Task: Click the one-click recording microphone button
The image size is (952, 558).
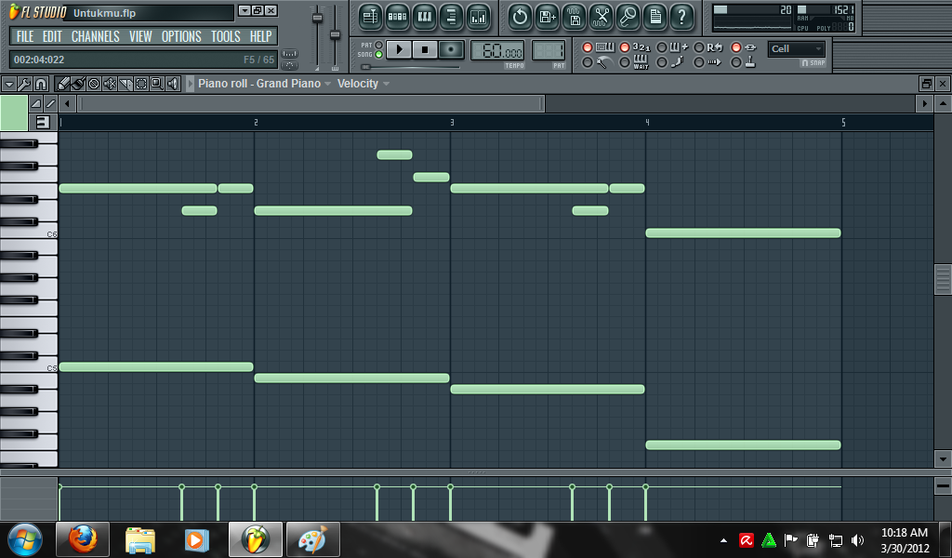Action: click(x=628, y=17)
